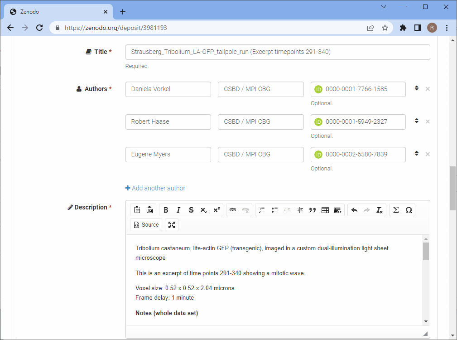Insert special character with omega icon
457x340 pixels.
(409, 210)
